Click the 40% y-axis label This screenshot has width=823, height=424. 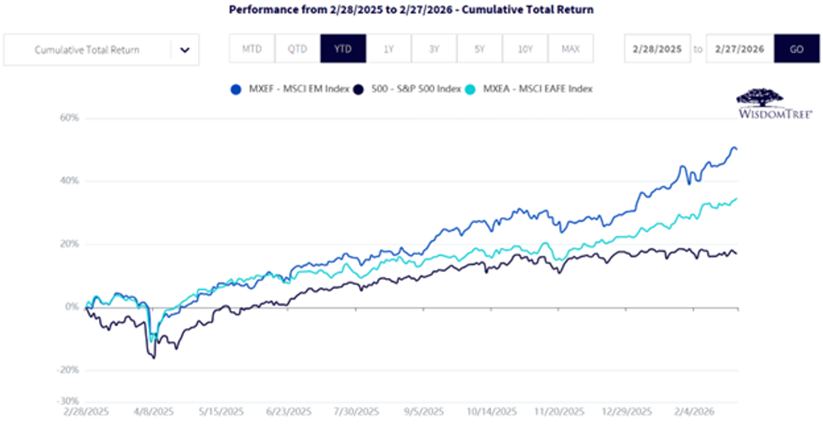pos(70,181)
